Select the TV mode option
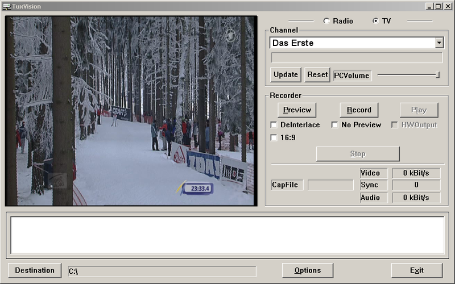This screenshot has height=284, width=455. (375, 21)
